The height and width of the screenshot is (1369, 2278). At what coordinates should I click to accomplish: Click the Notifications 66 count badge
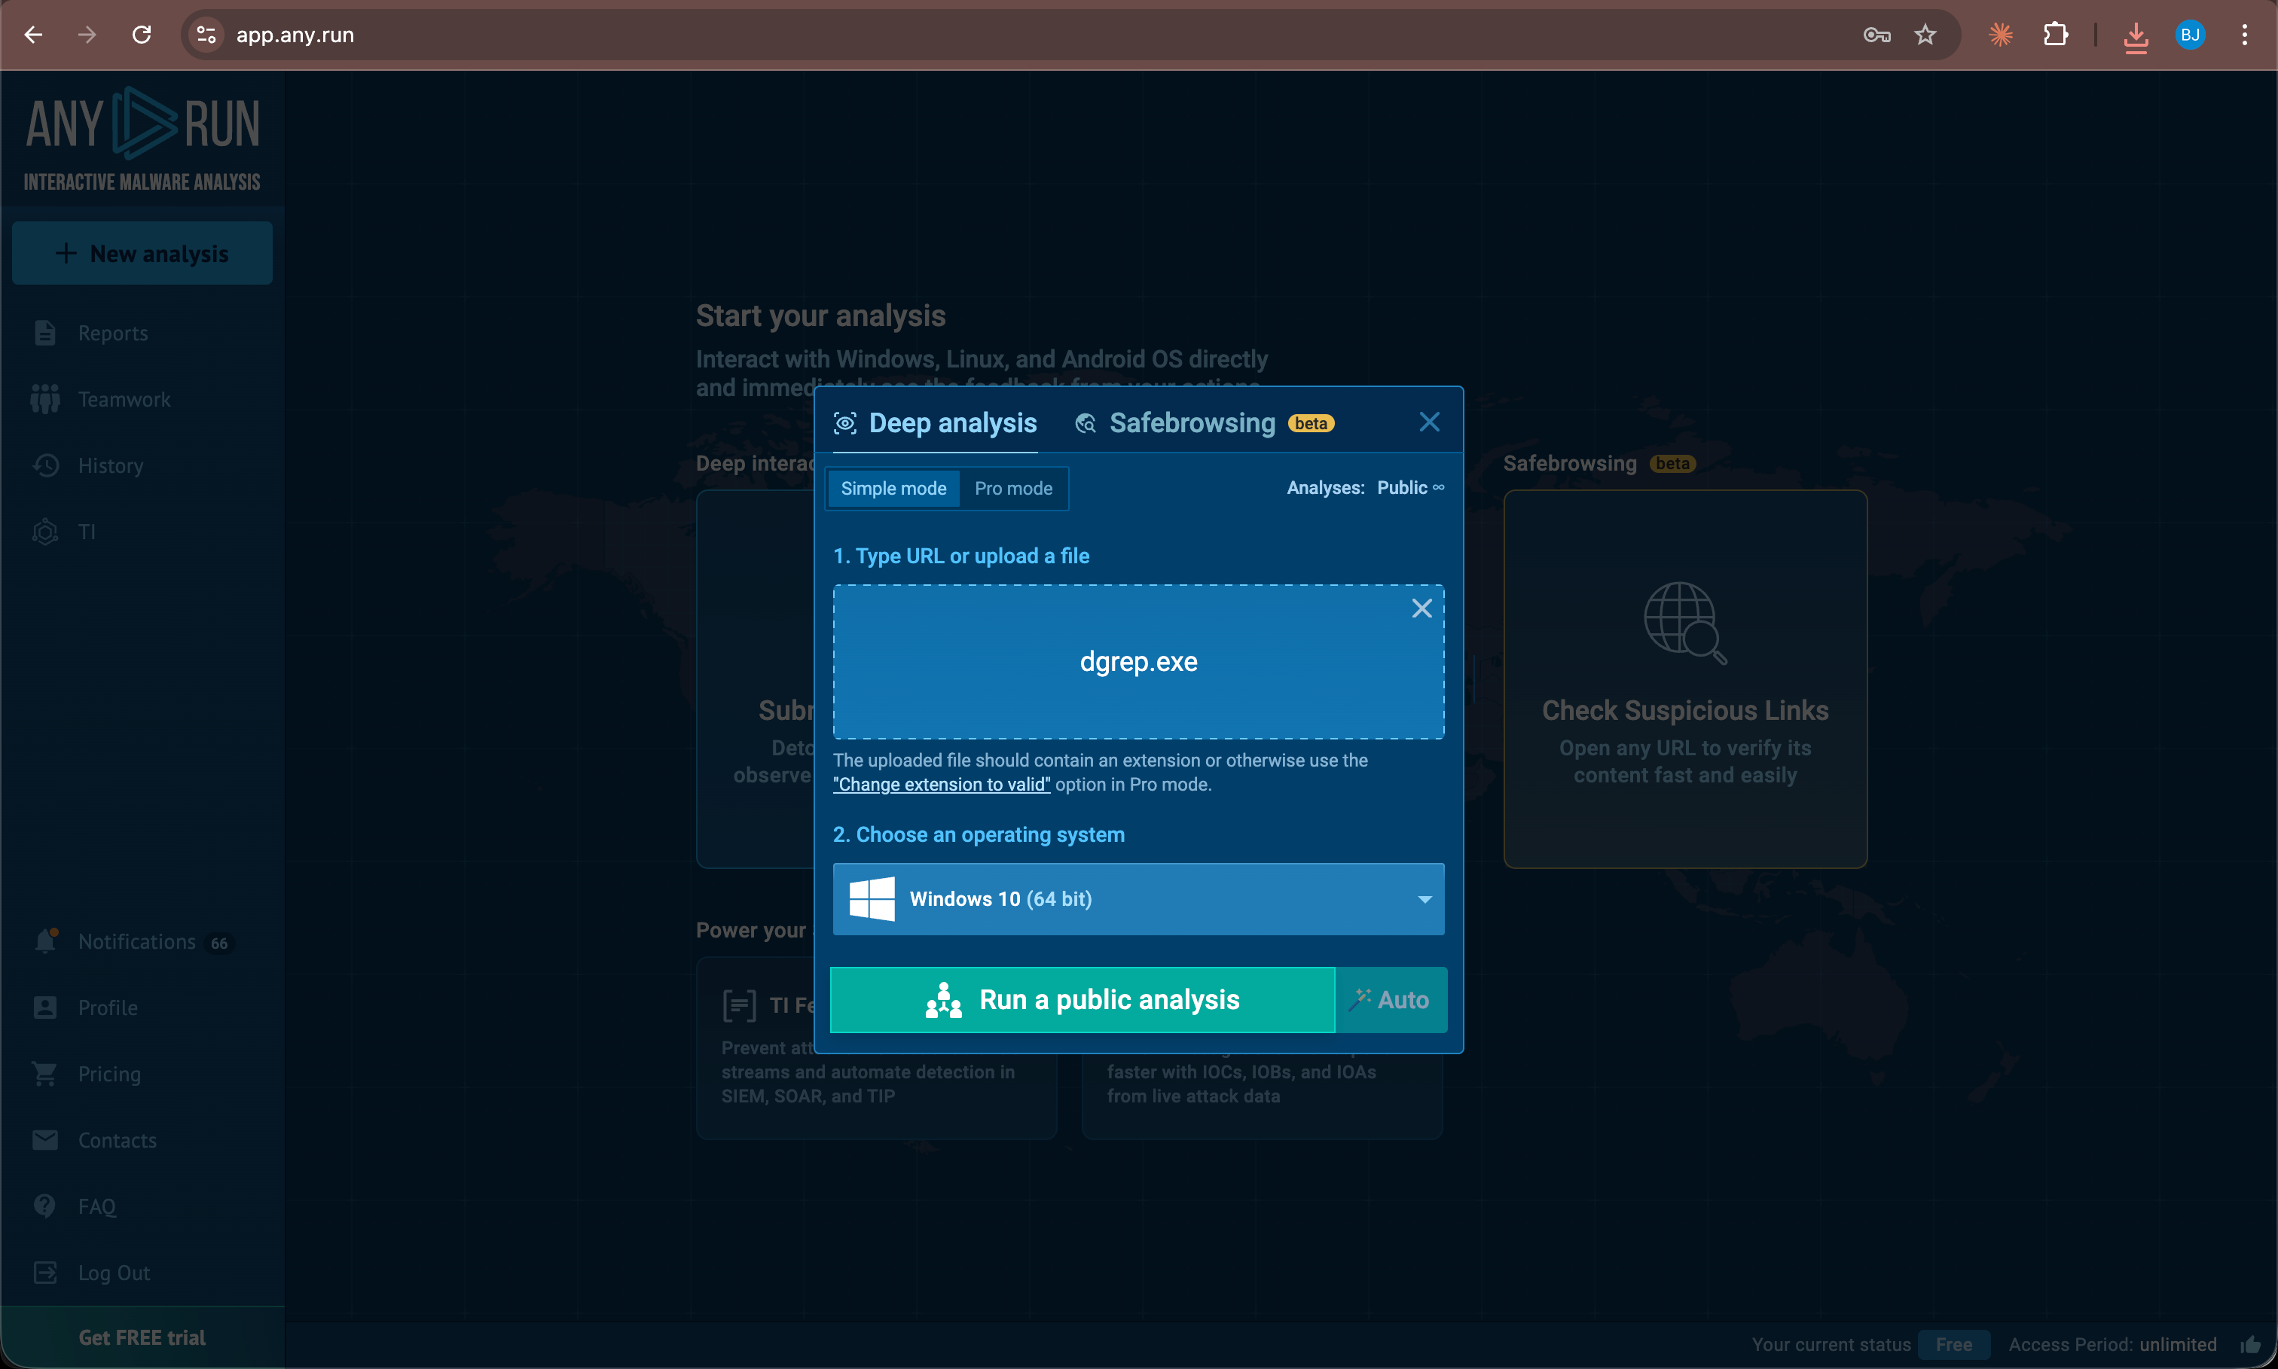pos(219,943)
